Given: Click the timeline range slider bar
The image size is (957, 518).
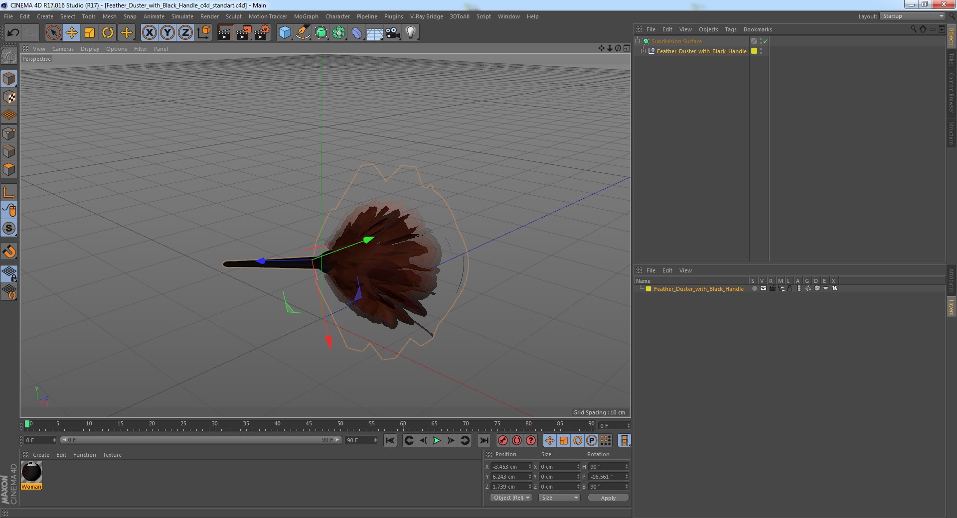Looking at the screenshot, I should pos(200,440).
